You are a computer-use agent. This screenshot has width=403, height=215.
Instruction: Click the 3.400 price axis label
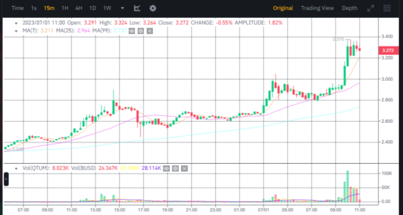coord(387,36)
